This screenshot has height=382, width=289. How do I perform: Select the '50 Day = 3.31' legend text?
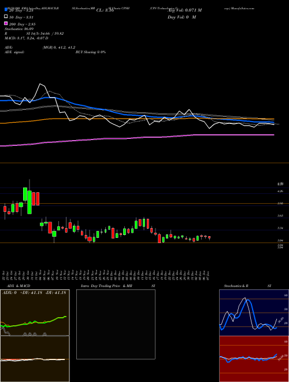coord(21,17)
